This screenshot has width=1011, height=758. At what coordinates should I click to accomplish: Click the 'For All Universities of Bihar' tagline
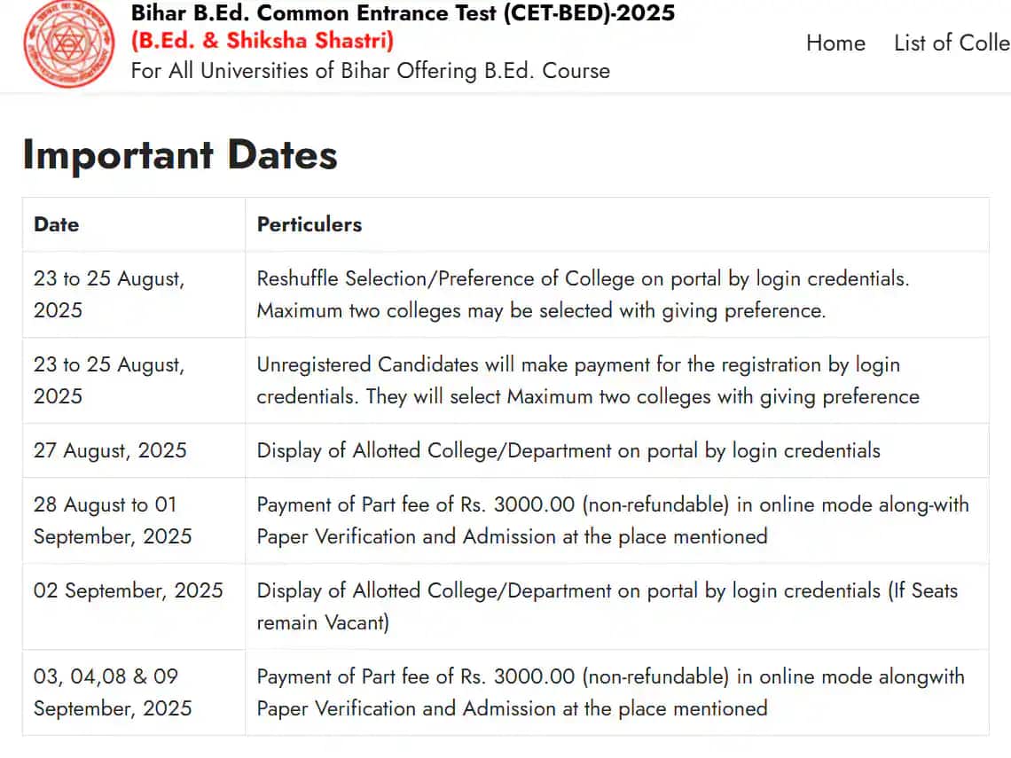(370, 70)
